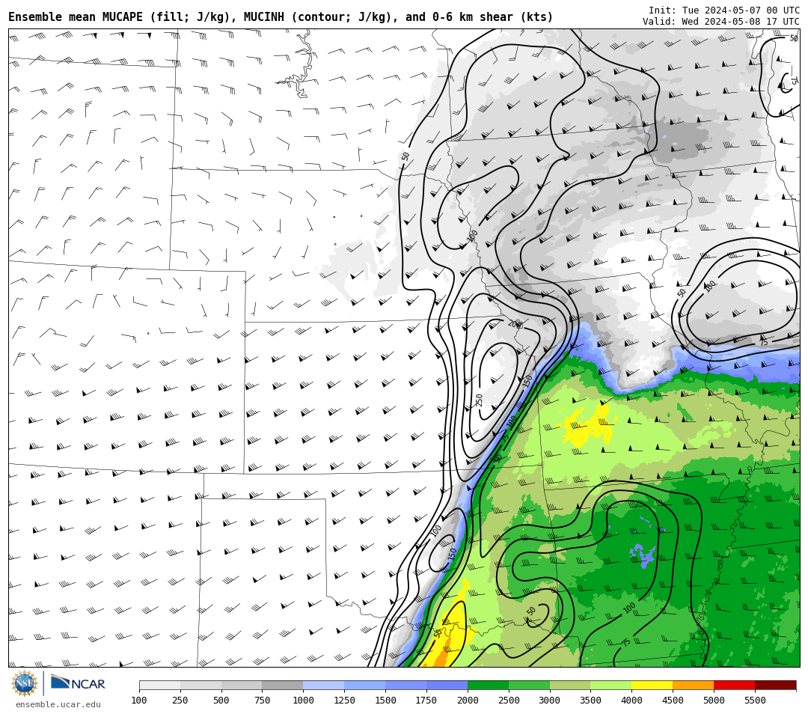Click the gray 750-1000 color swatch
The image size is (808, 714).
282,685
